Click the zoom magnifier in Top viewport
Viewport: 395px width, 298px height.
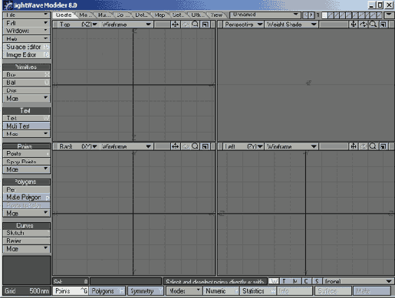pos(195,25)
